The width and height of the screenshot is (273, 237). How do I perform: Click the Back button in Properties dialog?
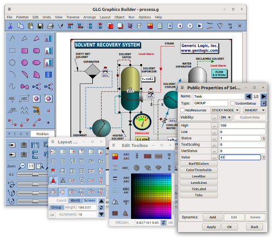pos(254,227)
